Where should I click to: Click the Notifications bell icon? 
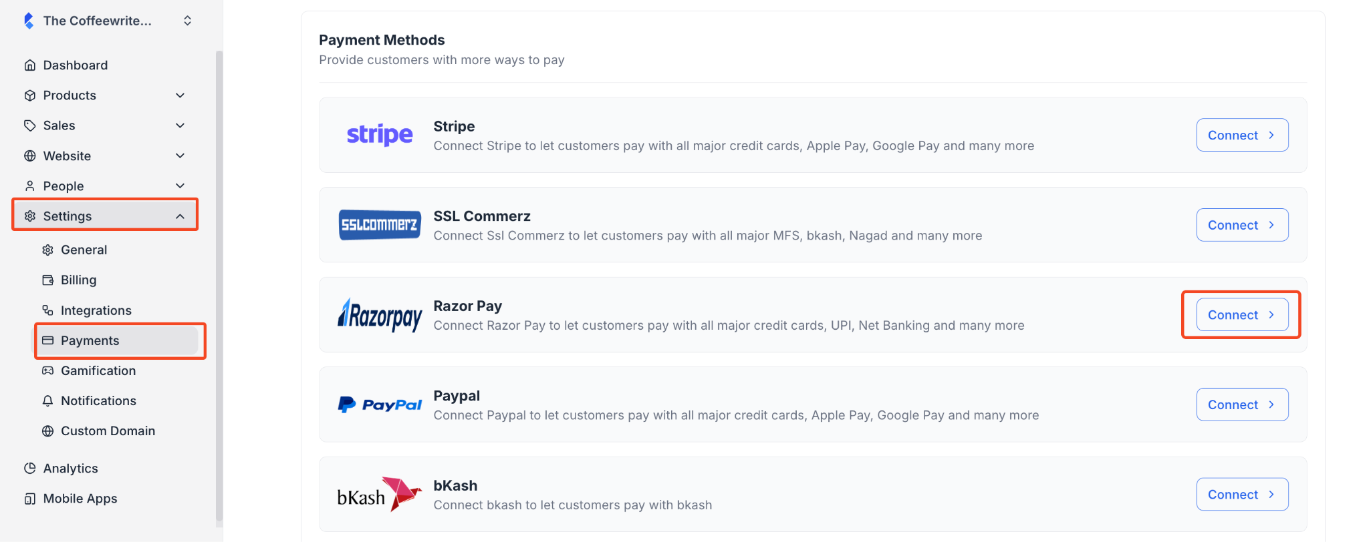(x=47, y=401)
